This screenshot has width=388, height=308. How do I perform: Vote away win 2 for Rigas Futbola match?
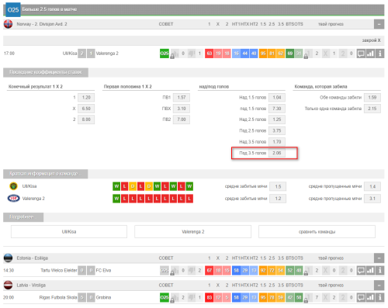pos(343,297)
